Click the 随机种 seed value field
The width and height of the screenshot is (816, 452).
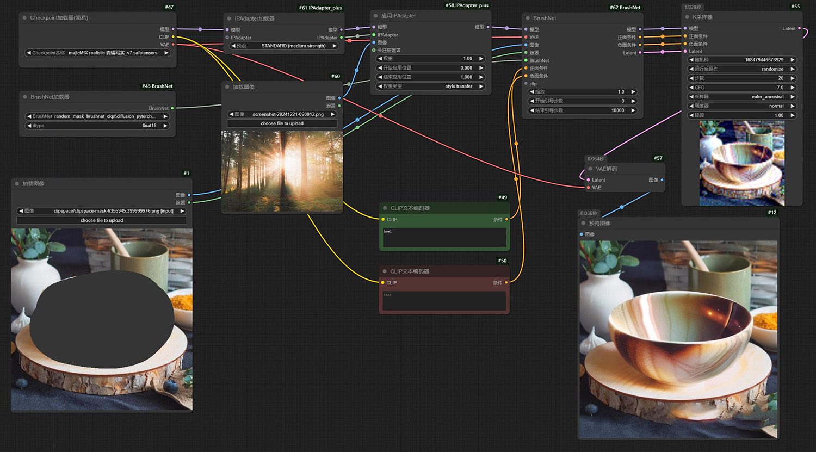point(742,60)
